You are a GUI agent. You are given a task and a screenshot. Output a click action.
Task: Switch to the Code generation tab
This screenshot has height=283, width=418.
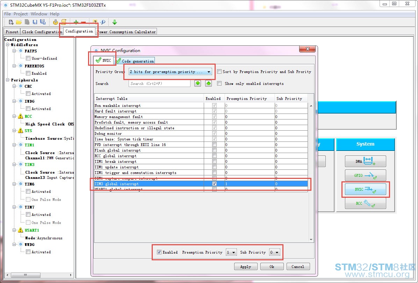click(x=135, y=61)
